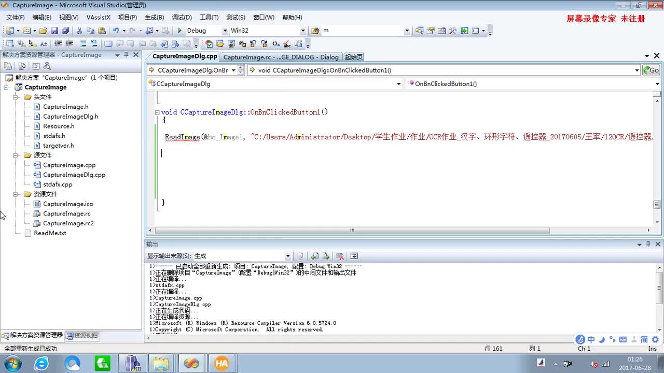Screen dimensions: 664x373
Task: Click the Properties icon in Solution Explorer toolbar
Action: 8,66
